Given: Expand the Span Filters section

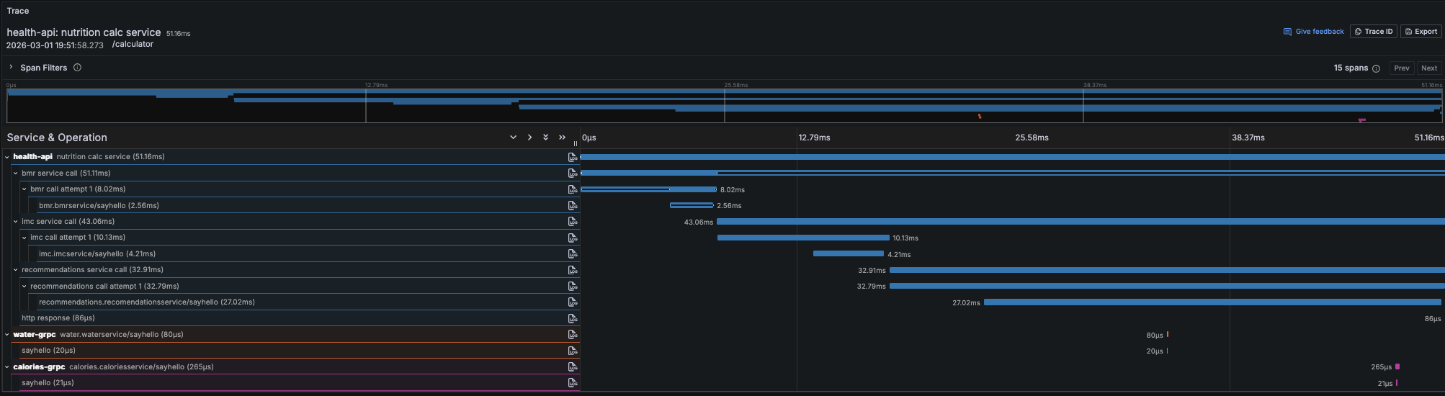Looking at the screenshot, I should tap(11, 67).
